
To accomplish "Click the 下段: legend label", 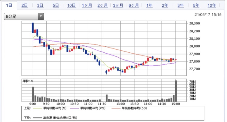I will [27, 118].
